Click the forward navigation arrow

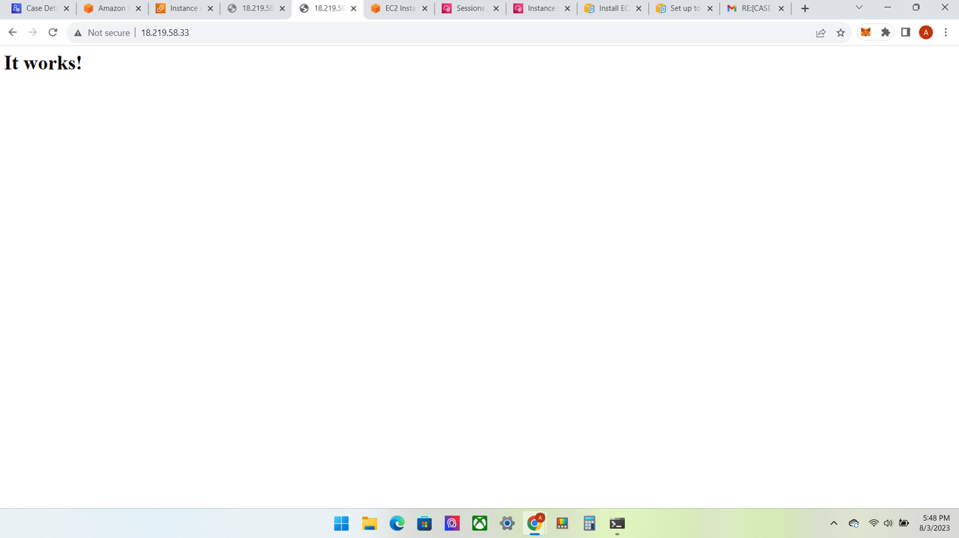(32, 33)
